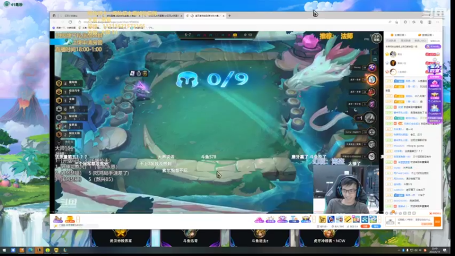Image resolution: width=455 pixels, height=256 pixels.
Task: Open a new browser tab
Action: click(x=230, y=16)
